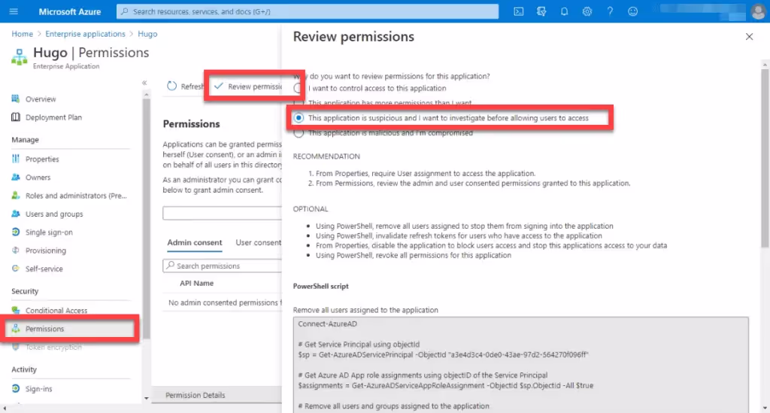Go to Enterprise applications breadcrumb
770x413 pixels.
pos(85,34)
